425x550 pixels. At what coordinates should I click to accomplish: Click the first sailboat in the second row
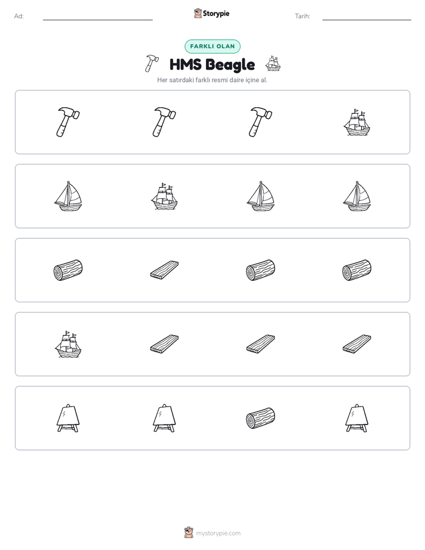(x=68, y=196)
